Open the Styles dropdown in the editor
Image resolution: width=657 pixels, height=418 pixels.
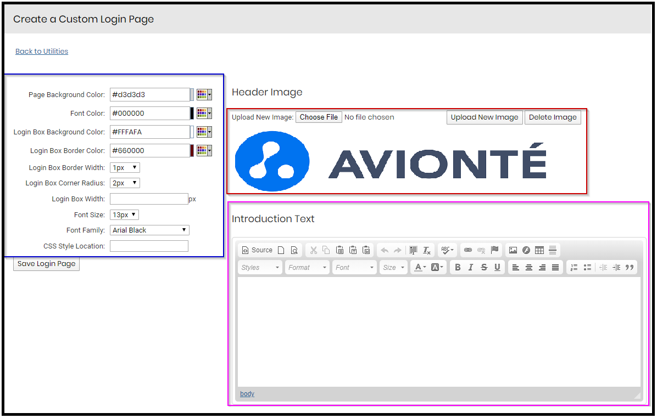[260, 268]
